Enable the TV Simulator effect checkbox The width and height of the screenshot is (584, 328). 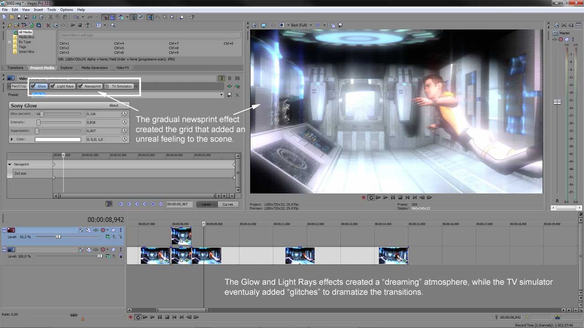coord(107,86)
